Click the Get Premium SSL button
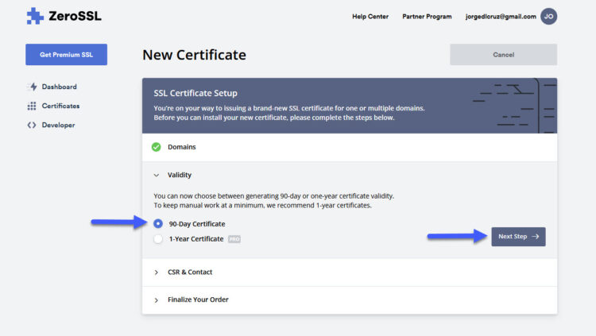Image resolution: width=596 pixels, height=336 pixels. tap(67, 55)
